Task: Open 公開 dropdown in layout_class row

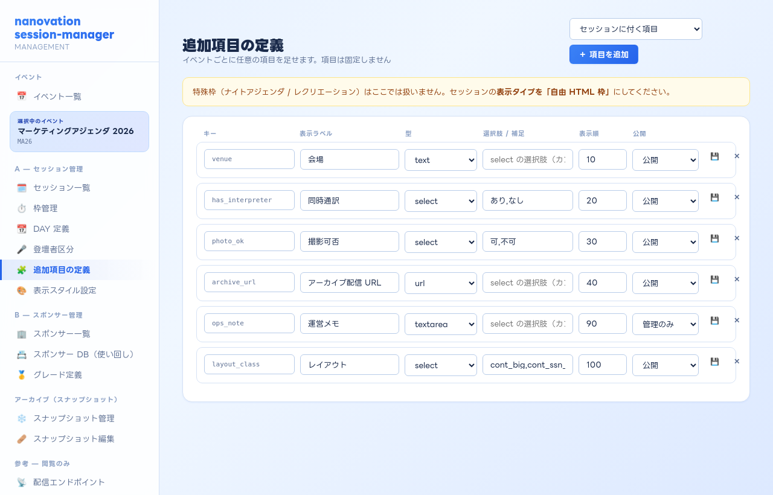Action: [x=666, y=365]
